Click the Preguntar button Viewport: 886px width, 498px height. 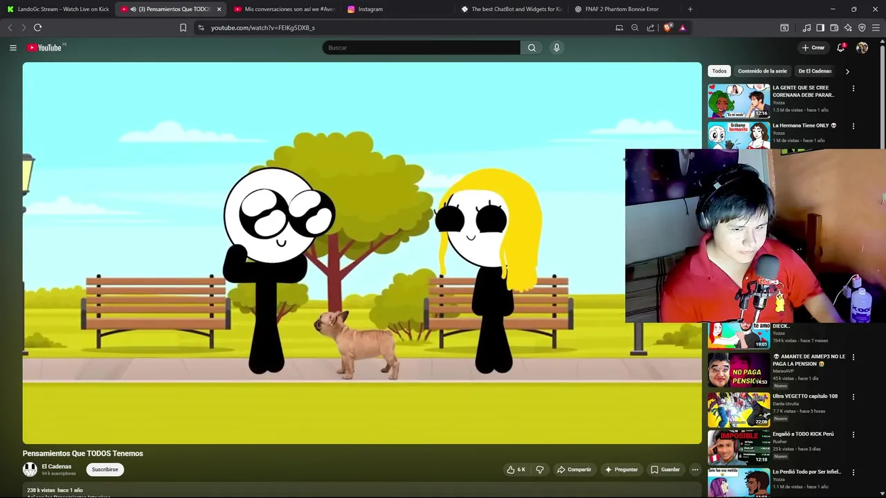621,470
